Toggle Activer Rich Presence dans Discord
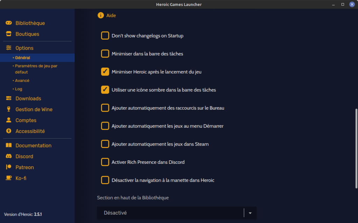The width and height of the screenshot is (358, 223). pos(105,162)
